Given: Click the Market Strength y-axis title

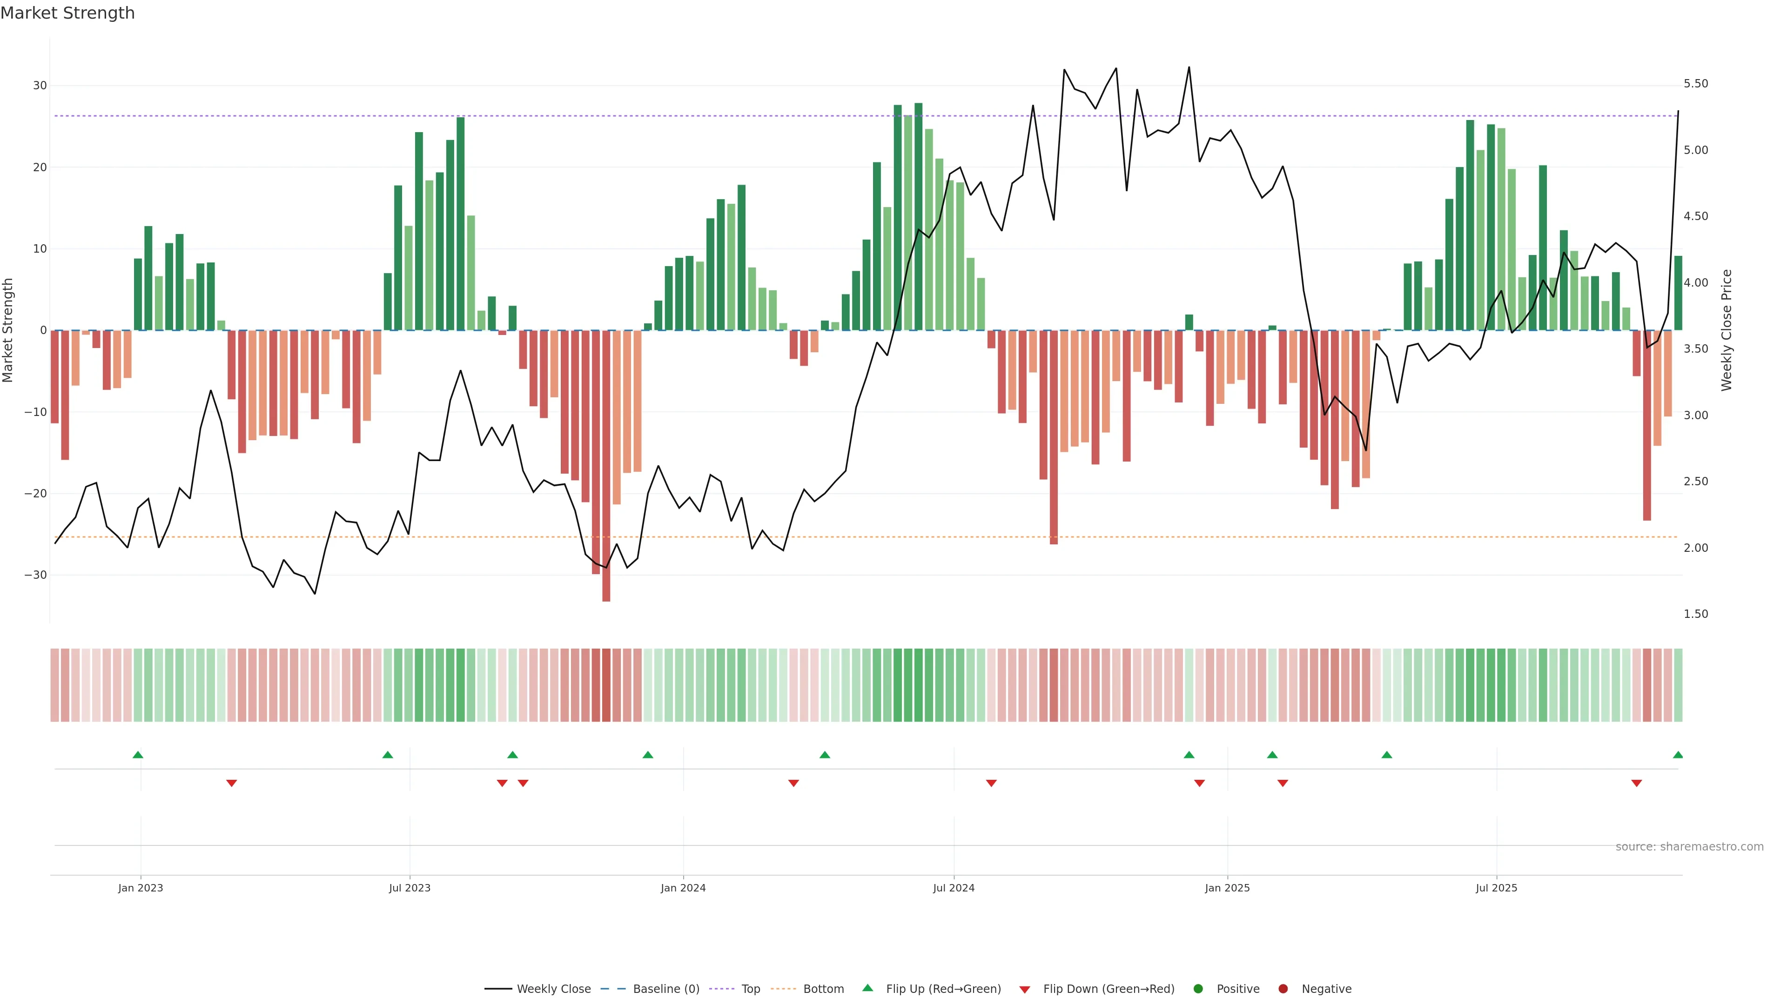Looking at the screenshot, I should coord(8,330).
